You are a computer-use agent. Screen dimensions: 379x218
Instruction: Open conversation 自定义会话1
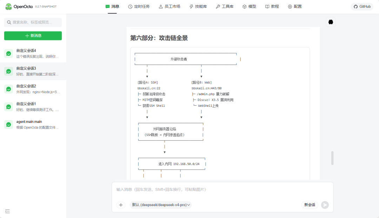coord(33,107)
